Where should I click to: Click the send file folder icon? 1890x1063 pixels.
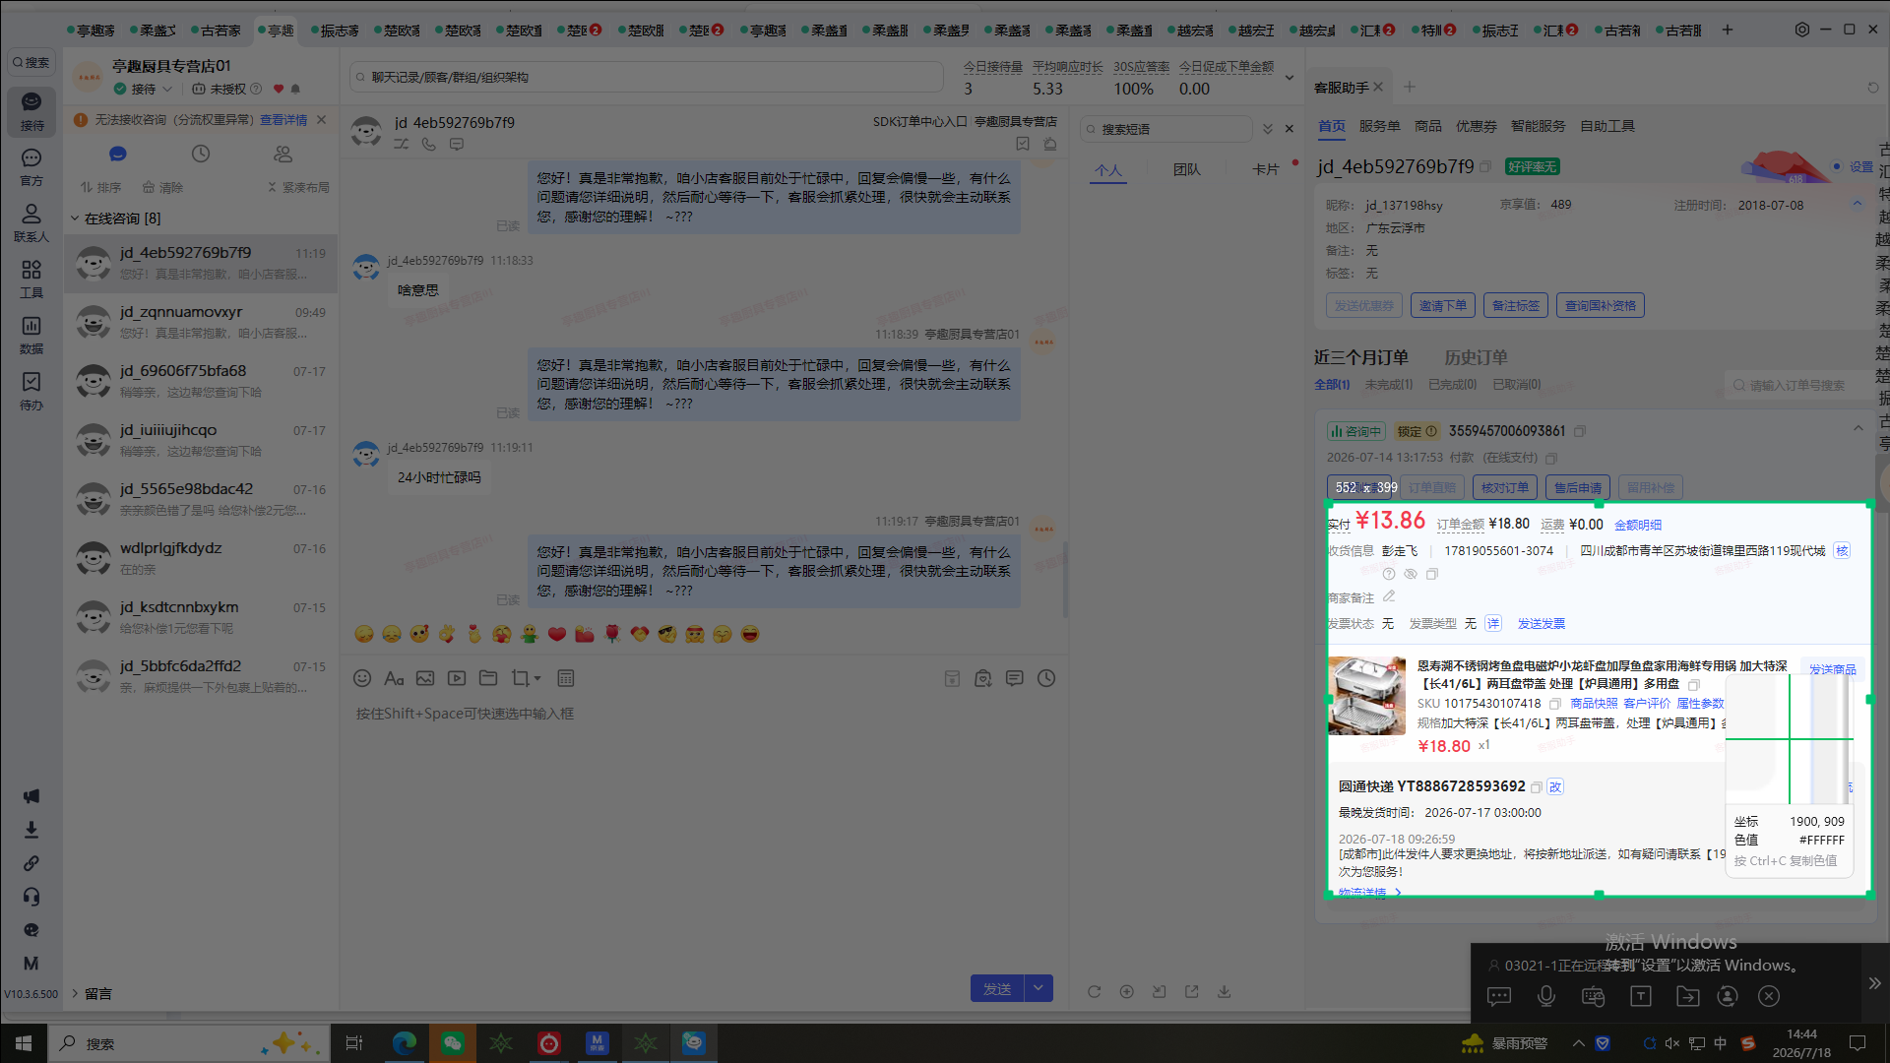tap(488, 678)
